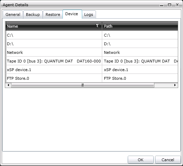Minimize the Agent Details window
The image size is (183, 166).
(162, 6)
